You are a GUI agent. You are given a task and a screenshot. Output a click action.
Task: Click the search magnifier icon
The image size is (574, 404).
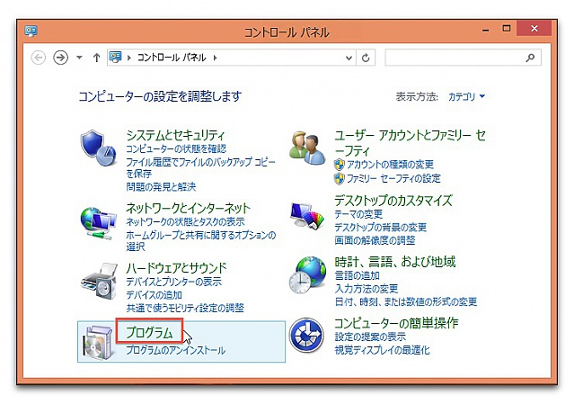point(530,58)
